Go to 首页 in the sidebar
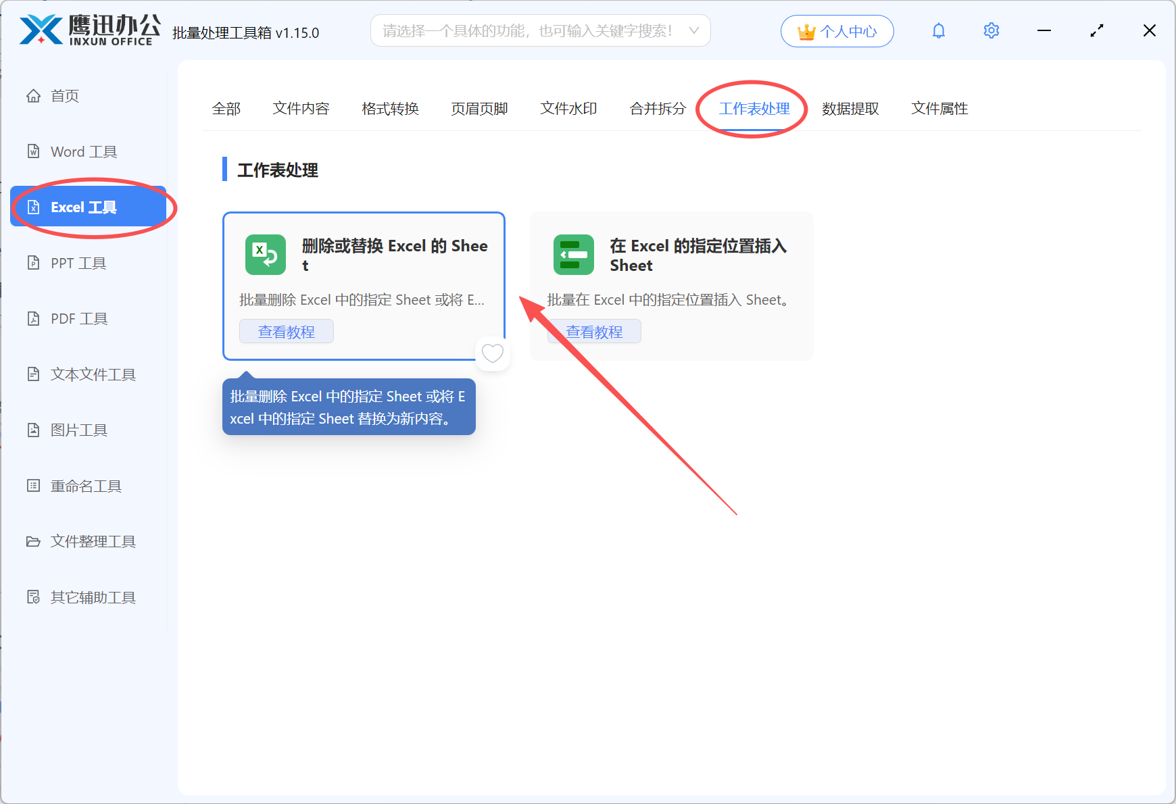Image resolution: width=1176 pixels, height=804 pixels. 65,96
